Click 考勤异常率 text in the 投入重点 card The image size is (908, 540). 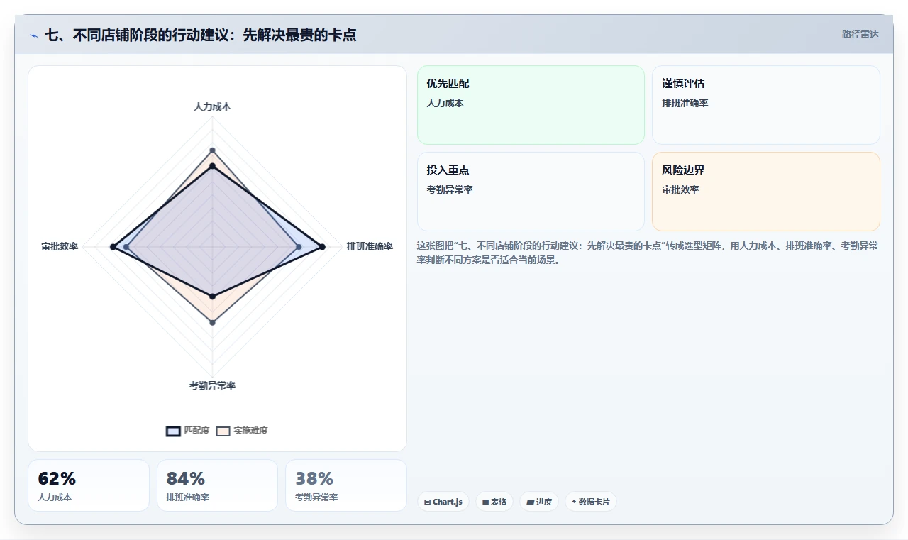450,189
